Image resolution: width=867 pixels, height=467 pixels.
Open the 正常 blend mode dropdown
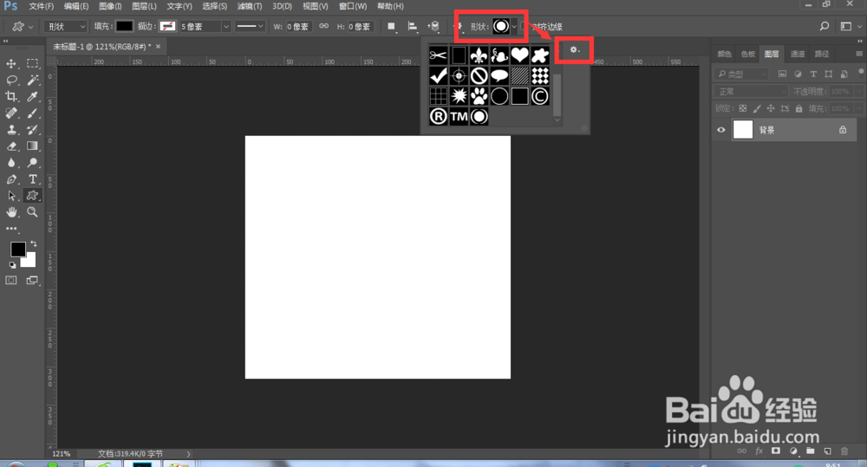751,91
